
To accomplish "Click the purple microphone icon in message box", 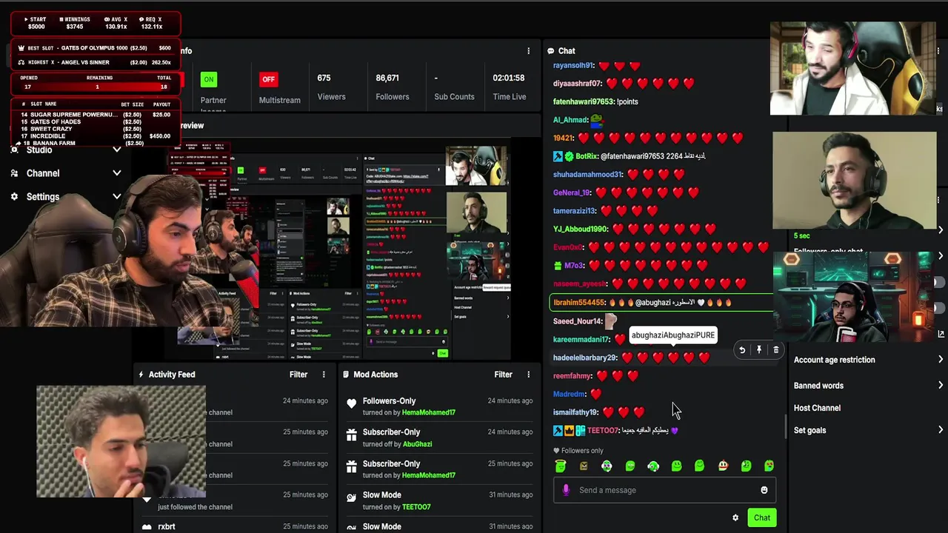I will tap(567, 490).
